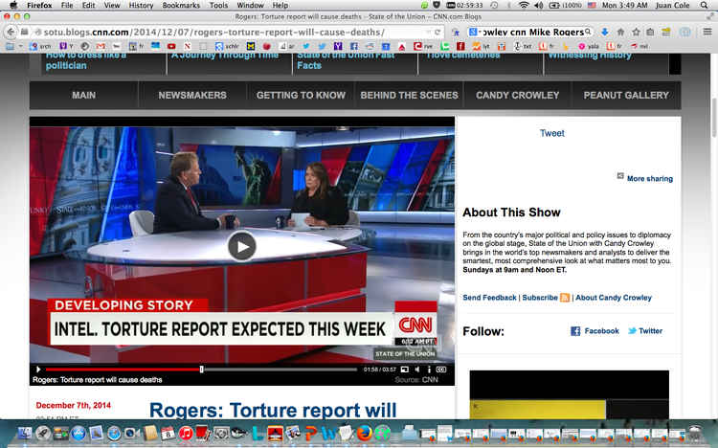Click the search magnifier in the search box

pyautogui.click(x=588, y=32)
